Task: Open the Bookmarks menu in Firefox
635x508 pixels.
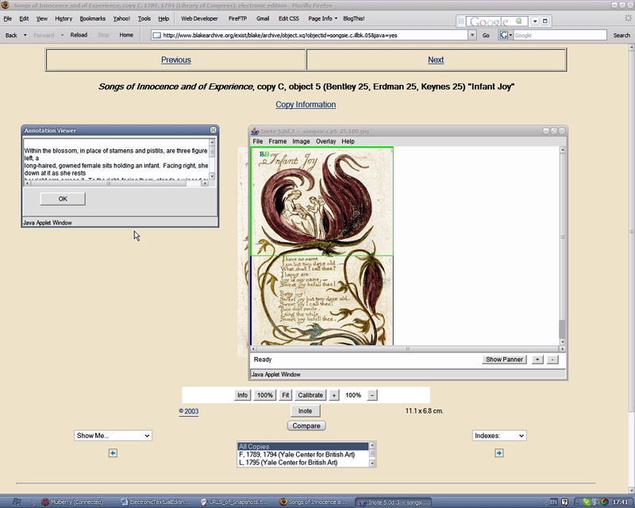Action: pos(92,18)
